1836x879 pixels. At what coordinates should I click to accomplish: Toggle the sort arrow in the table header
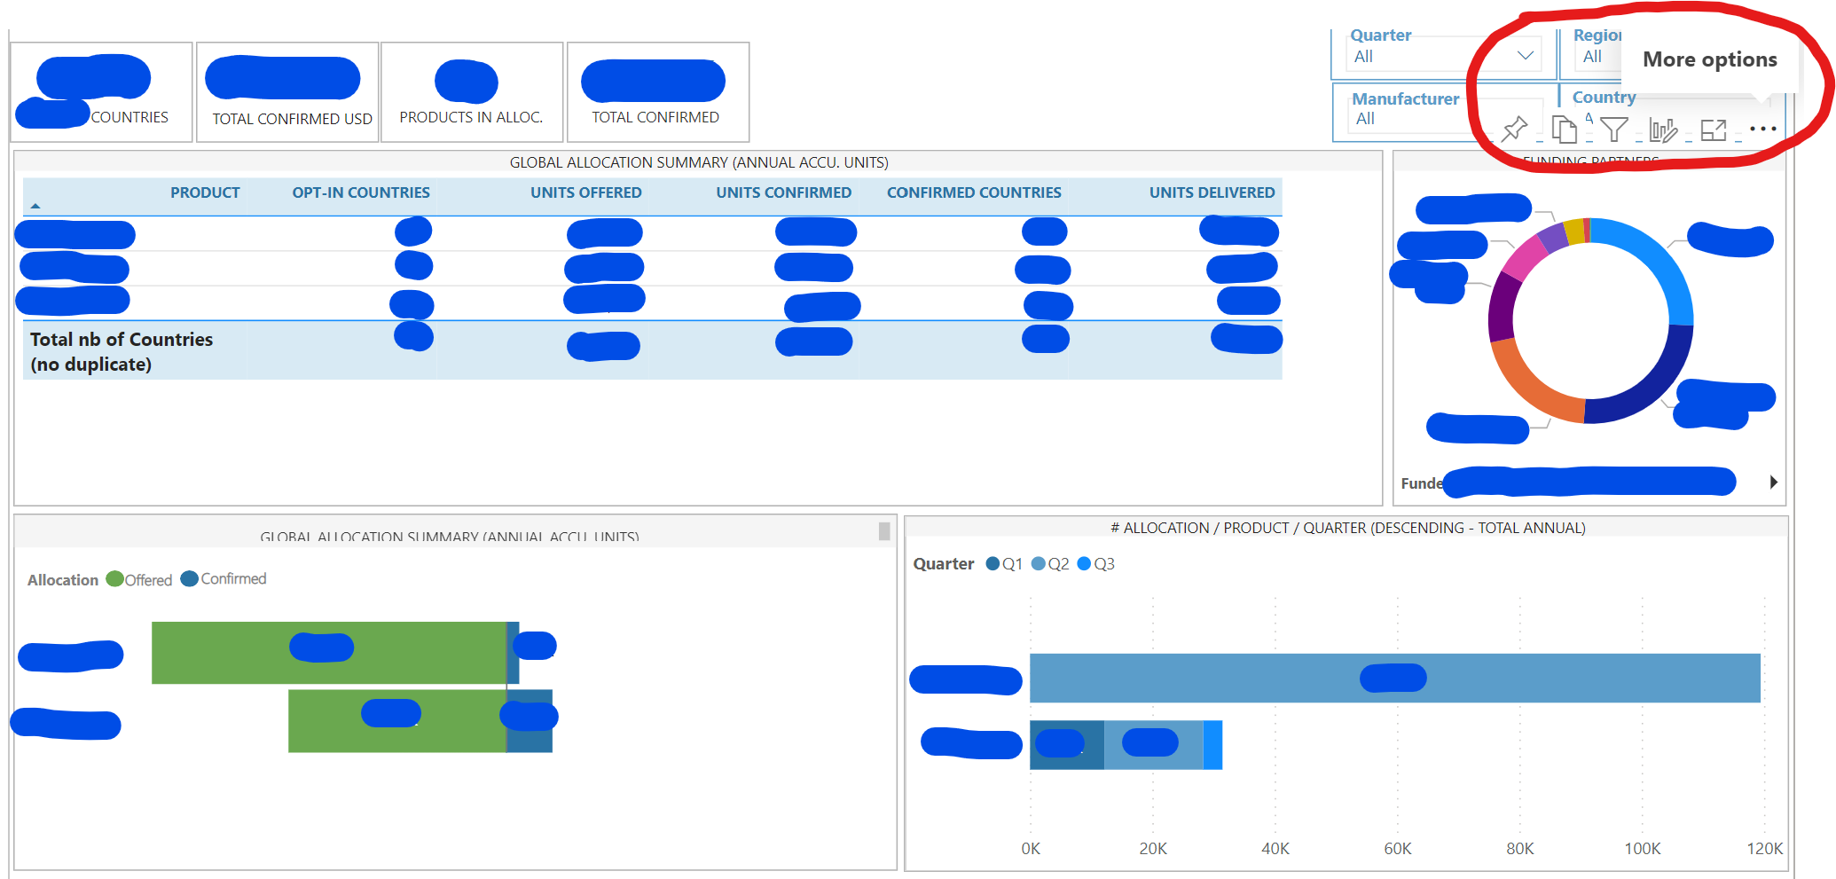(x=35, y=205)
